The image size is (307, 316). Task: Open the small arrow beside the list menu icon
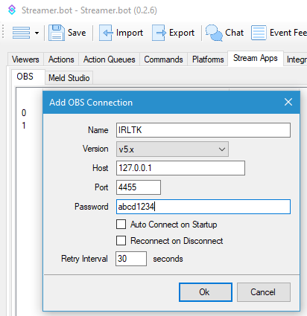37,33
